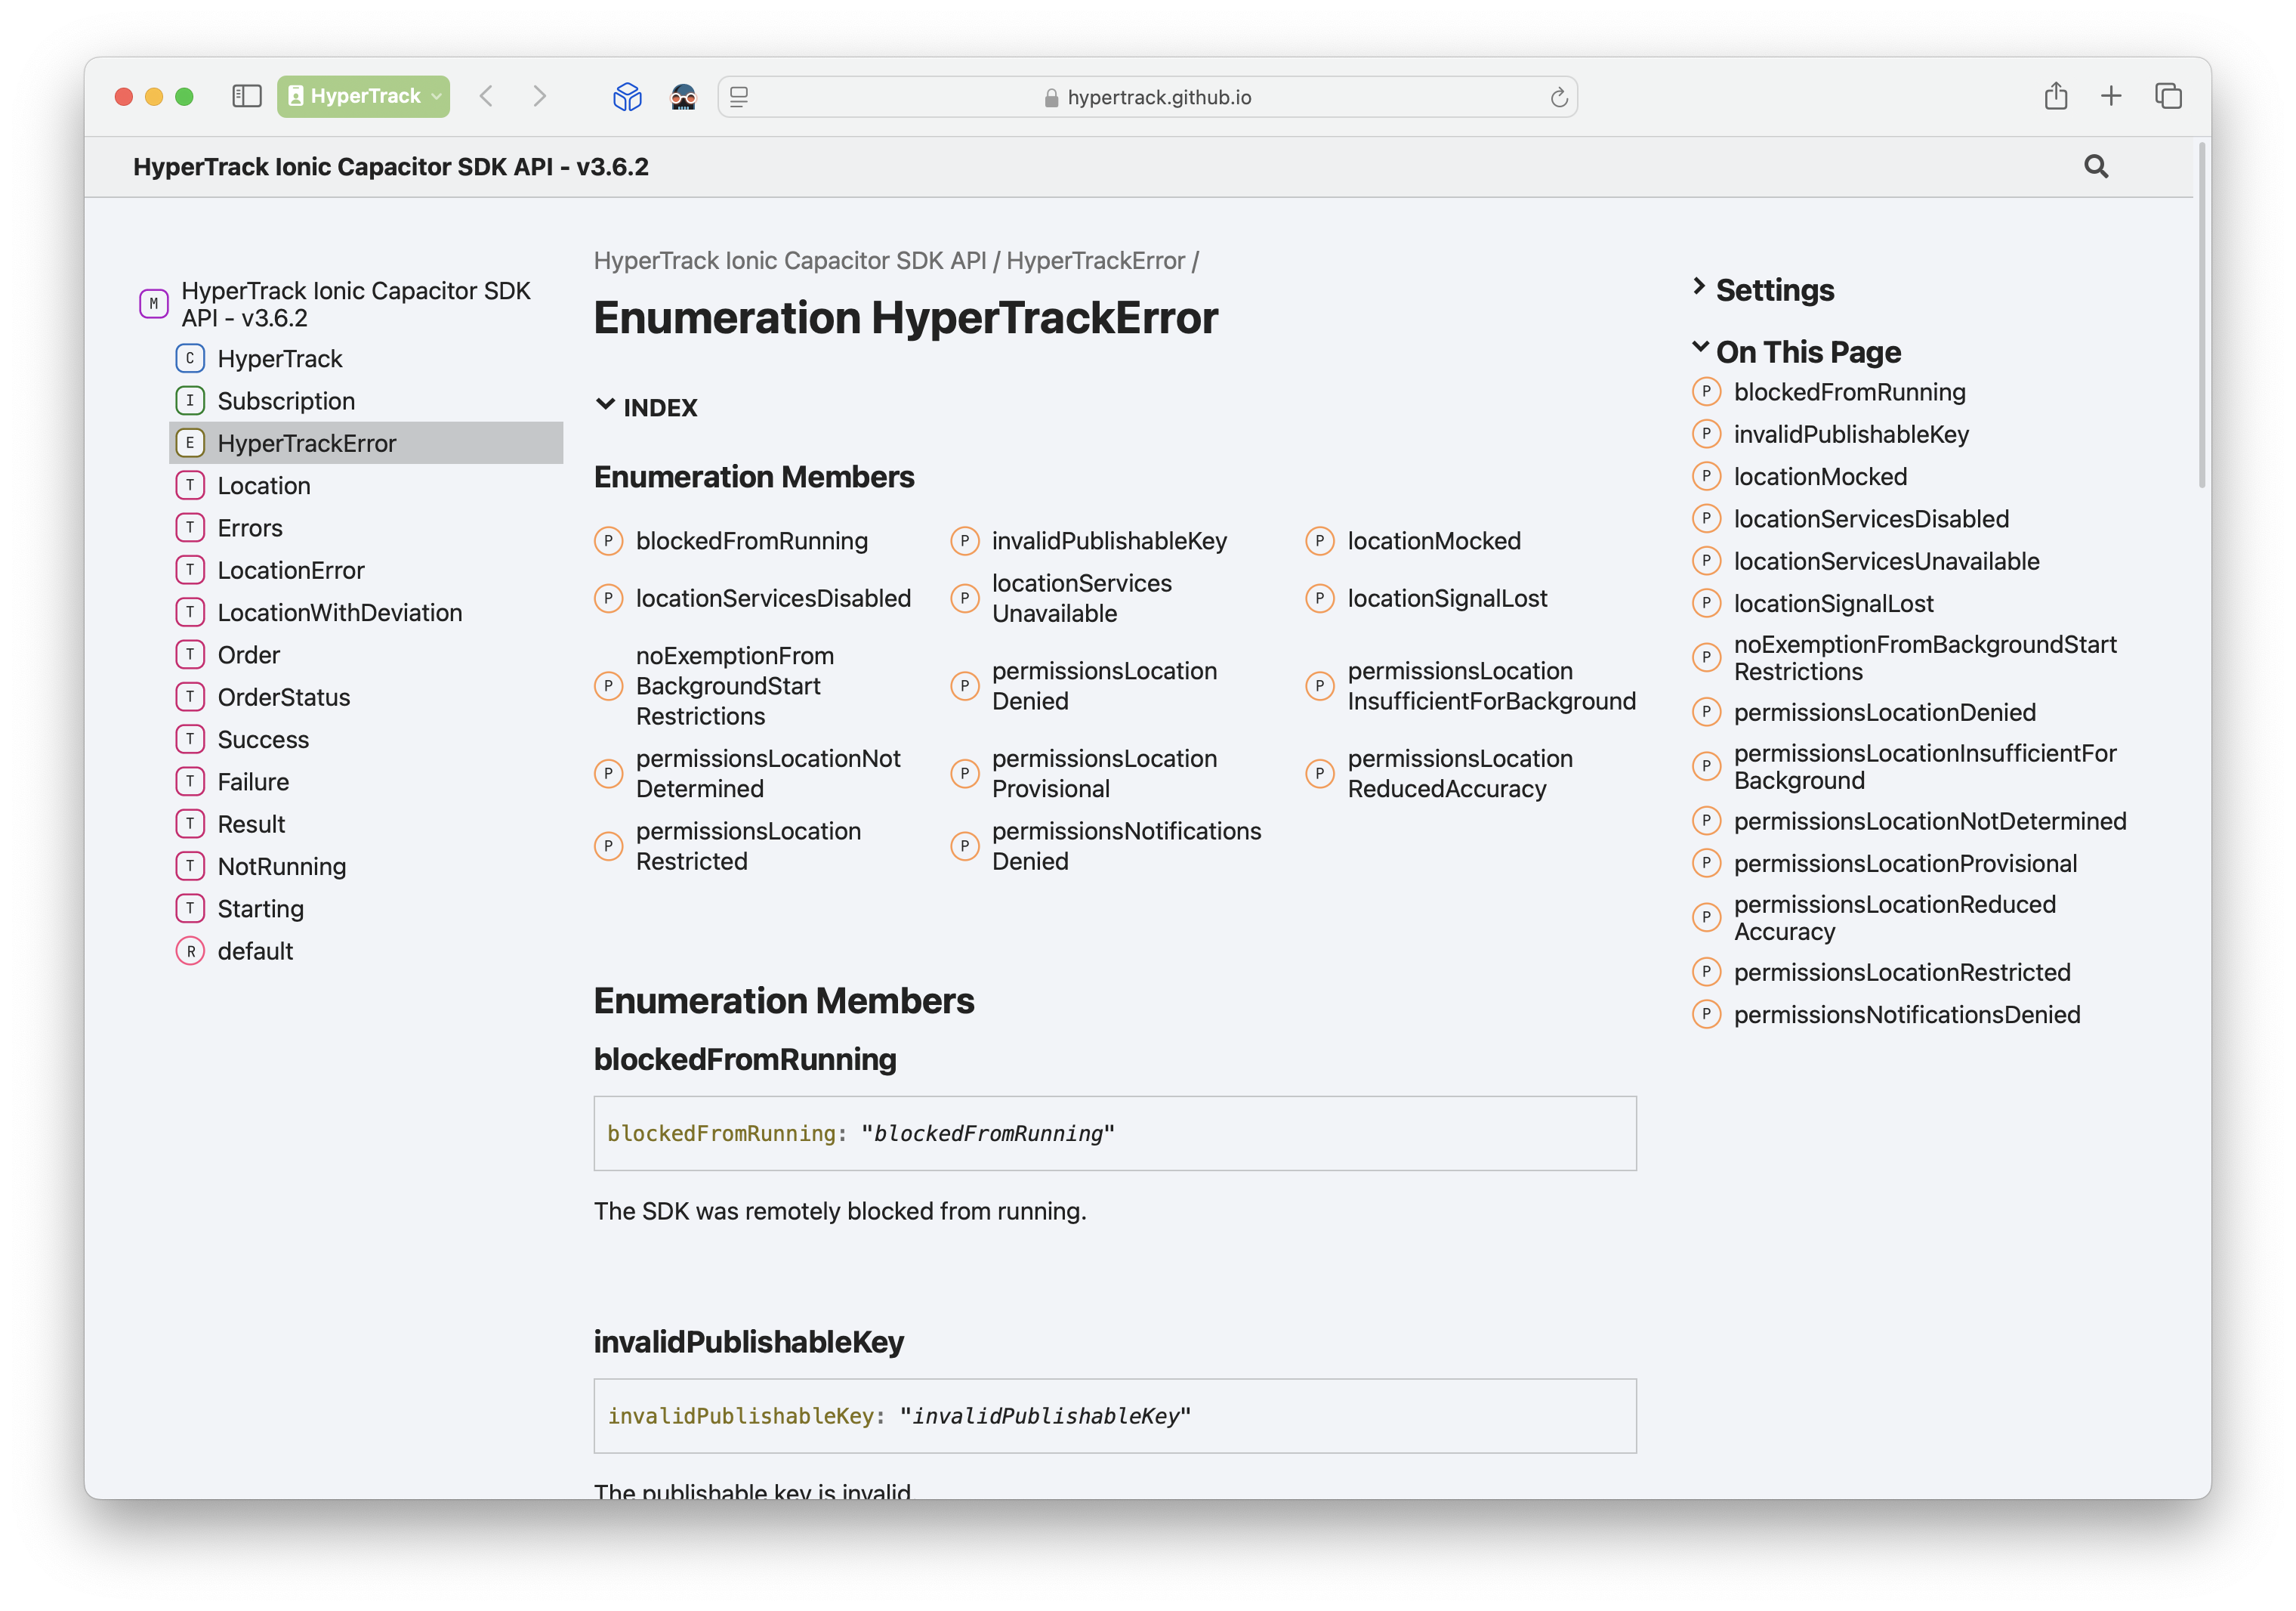
Task: Click the M module icon in sidebar
Action: (x=153, y=303)
